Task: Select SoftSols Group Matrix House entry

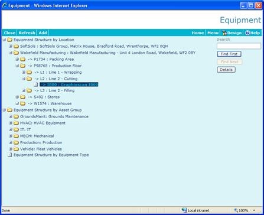Action: coord(94,46)
